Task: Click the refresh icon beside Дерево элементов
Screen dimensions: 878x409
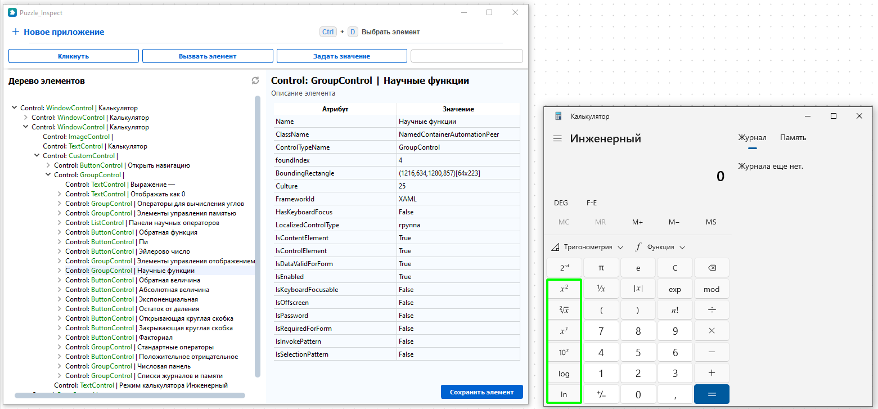Action: pos(255,81)
